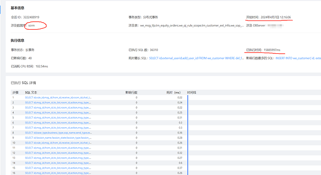The width and height of the screenshot is (321, 175).
Task: Open step 9 SQL selecting fassion_name
Action: click(x=58, y=138)
